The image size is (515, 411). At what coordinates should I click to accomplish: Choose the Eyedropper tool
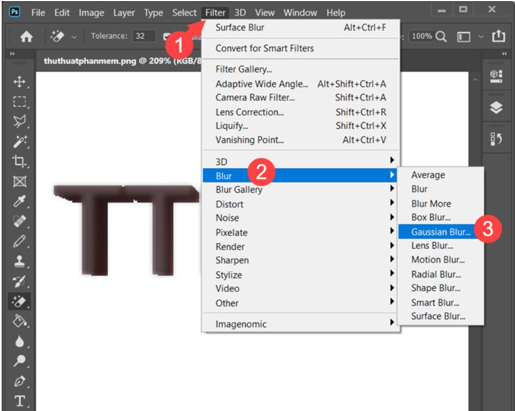click(20, 201)
